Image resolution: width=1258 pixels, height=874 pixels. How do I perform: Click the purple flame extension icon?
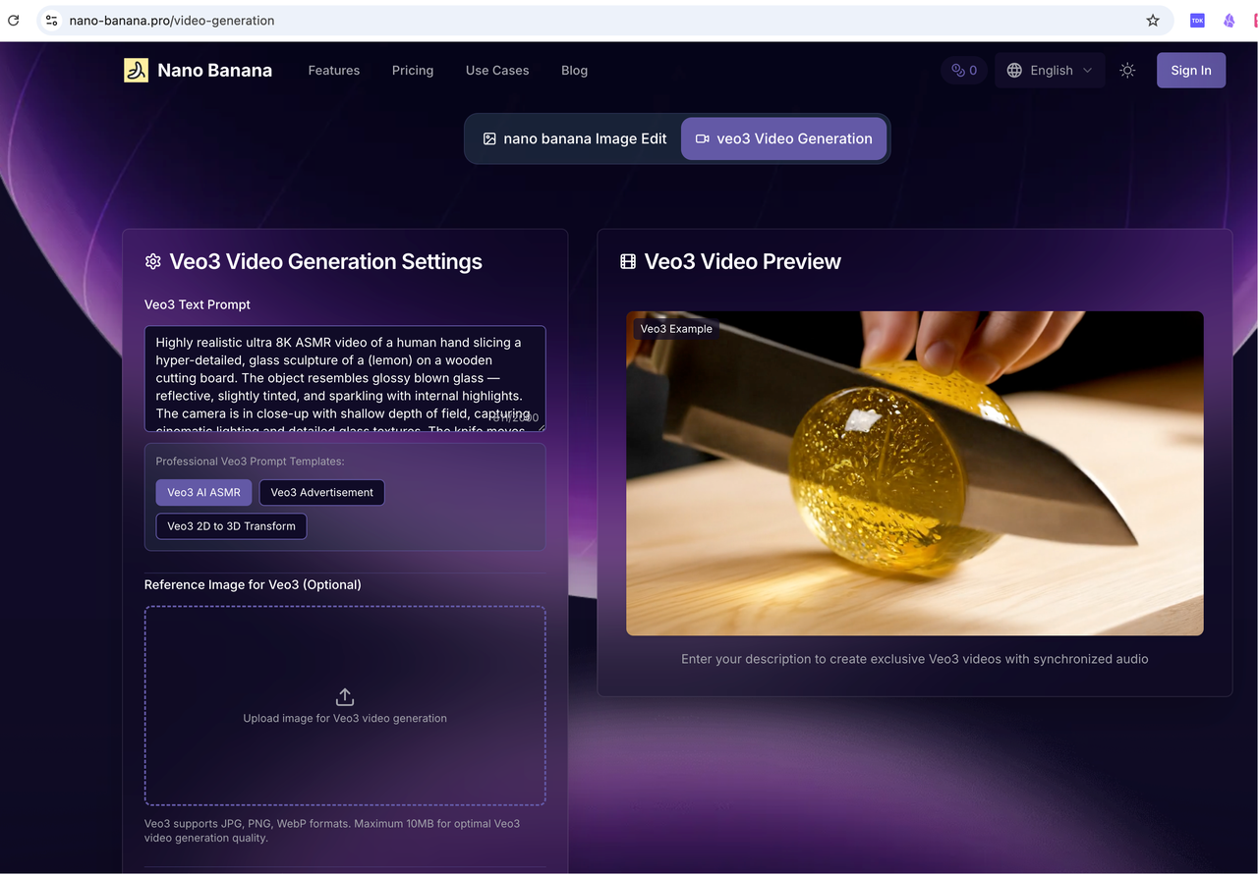(1229, 21)
